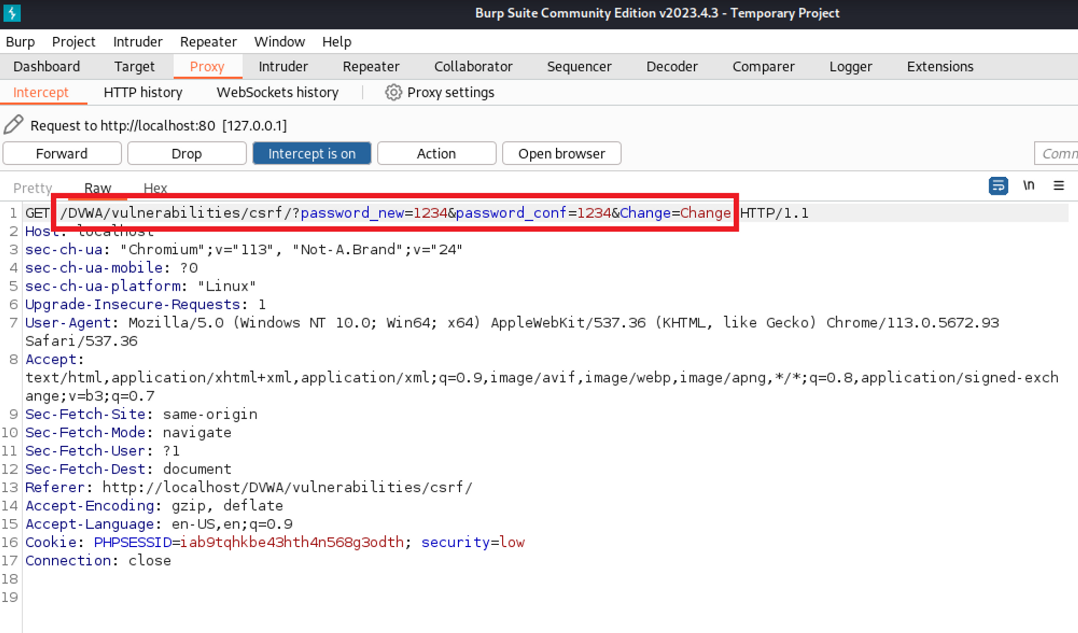Click the Comment input field
Image resolution: width=1078 pixels, height=633 pixels.
[x=1056, y=154]
